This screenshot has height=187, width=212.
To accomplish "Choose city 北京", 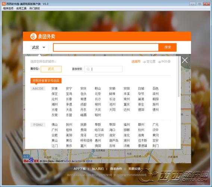I will (98, 94).
